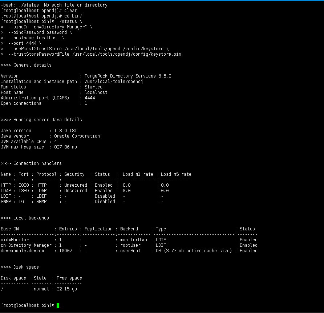Screen dimensions: 324x313
Task: Click the '/usr/local/tools/opendj' installation path value
Action: pyautogui.click(x=114, y=82)
